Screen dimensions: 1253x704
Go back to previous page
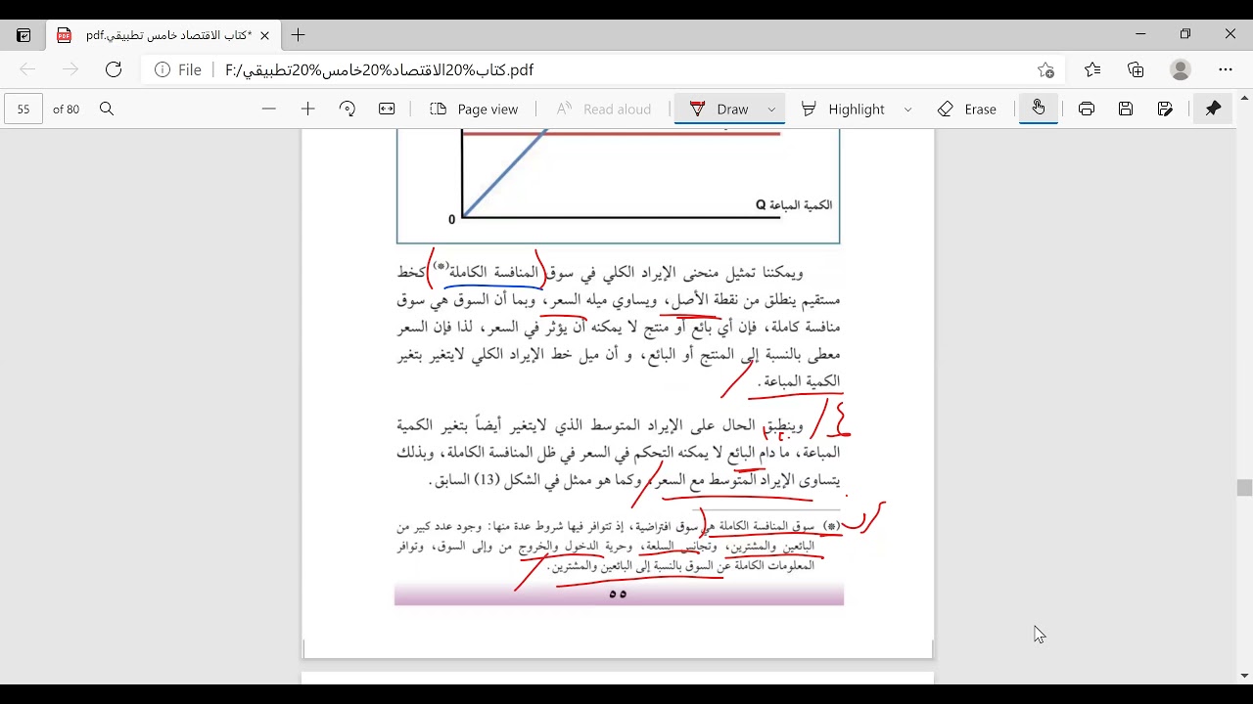pos(27,69)
